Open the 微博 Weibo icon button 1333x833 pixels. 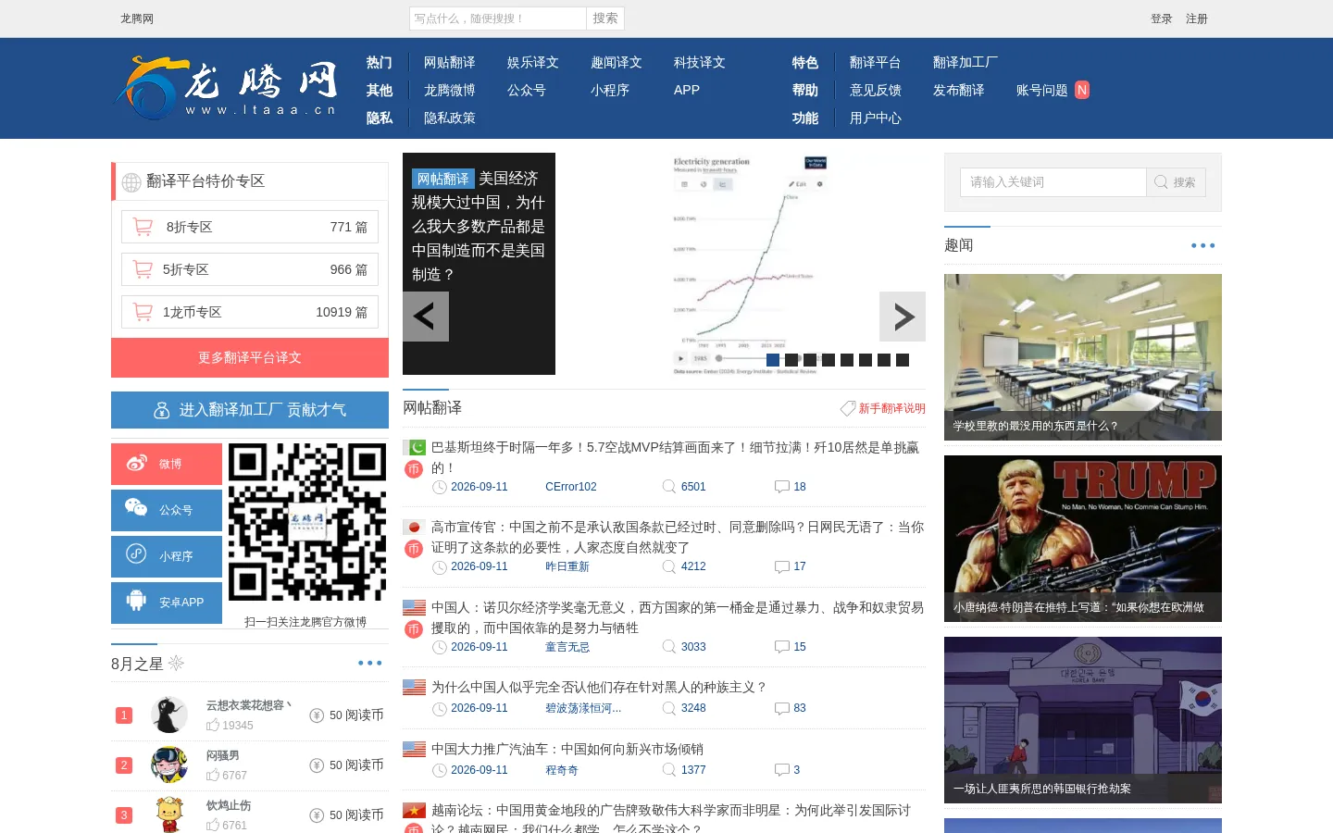coord(167,464)
